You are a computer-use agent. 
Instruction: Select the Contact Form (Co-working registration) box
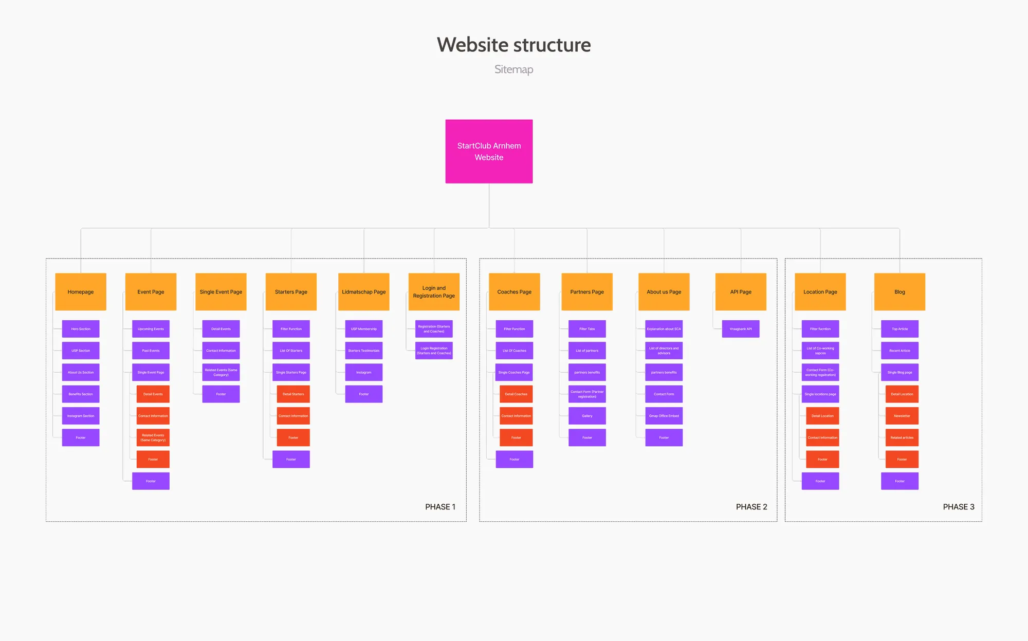[x=820, y=372]
